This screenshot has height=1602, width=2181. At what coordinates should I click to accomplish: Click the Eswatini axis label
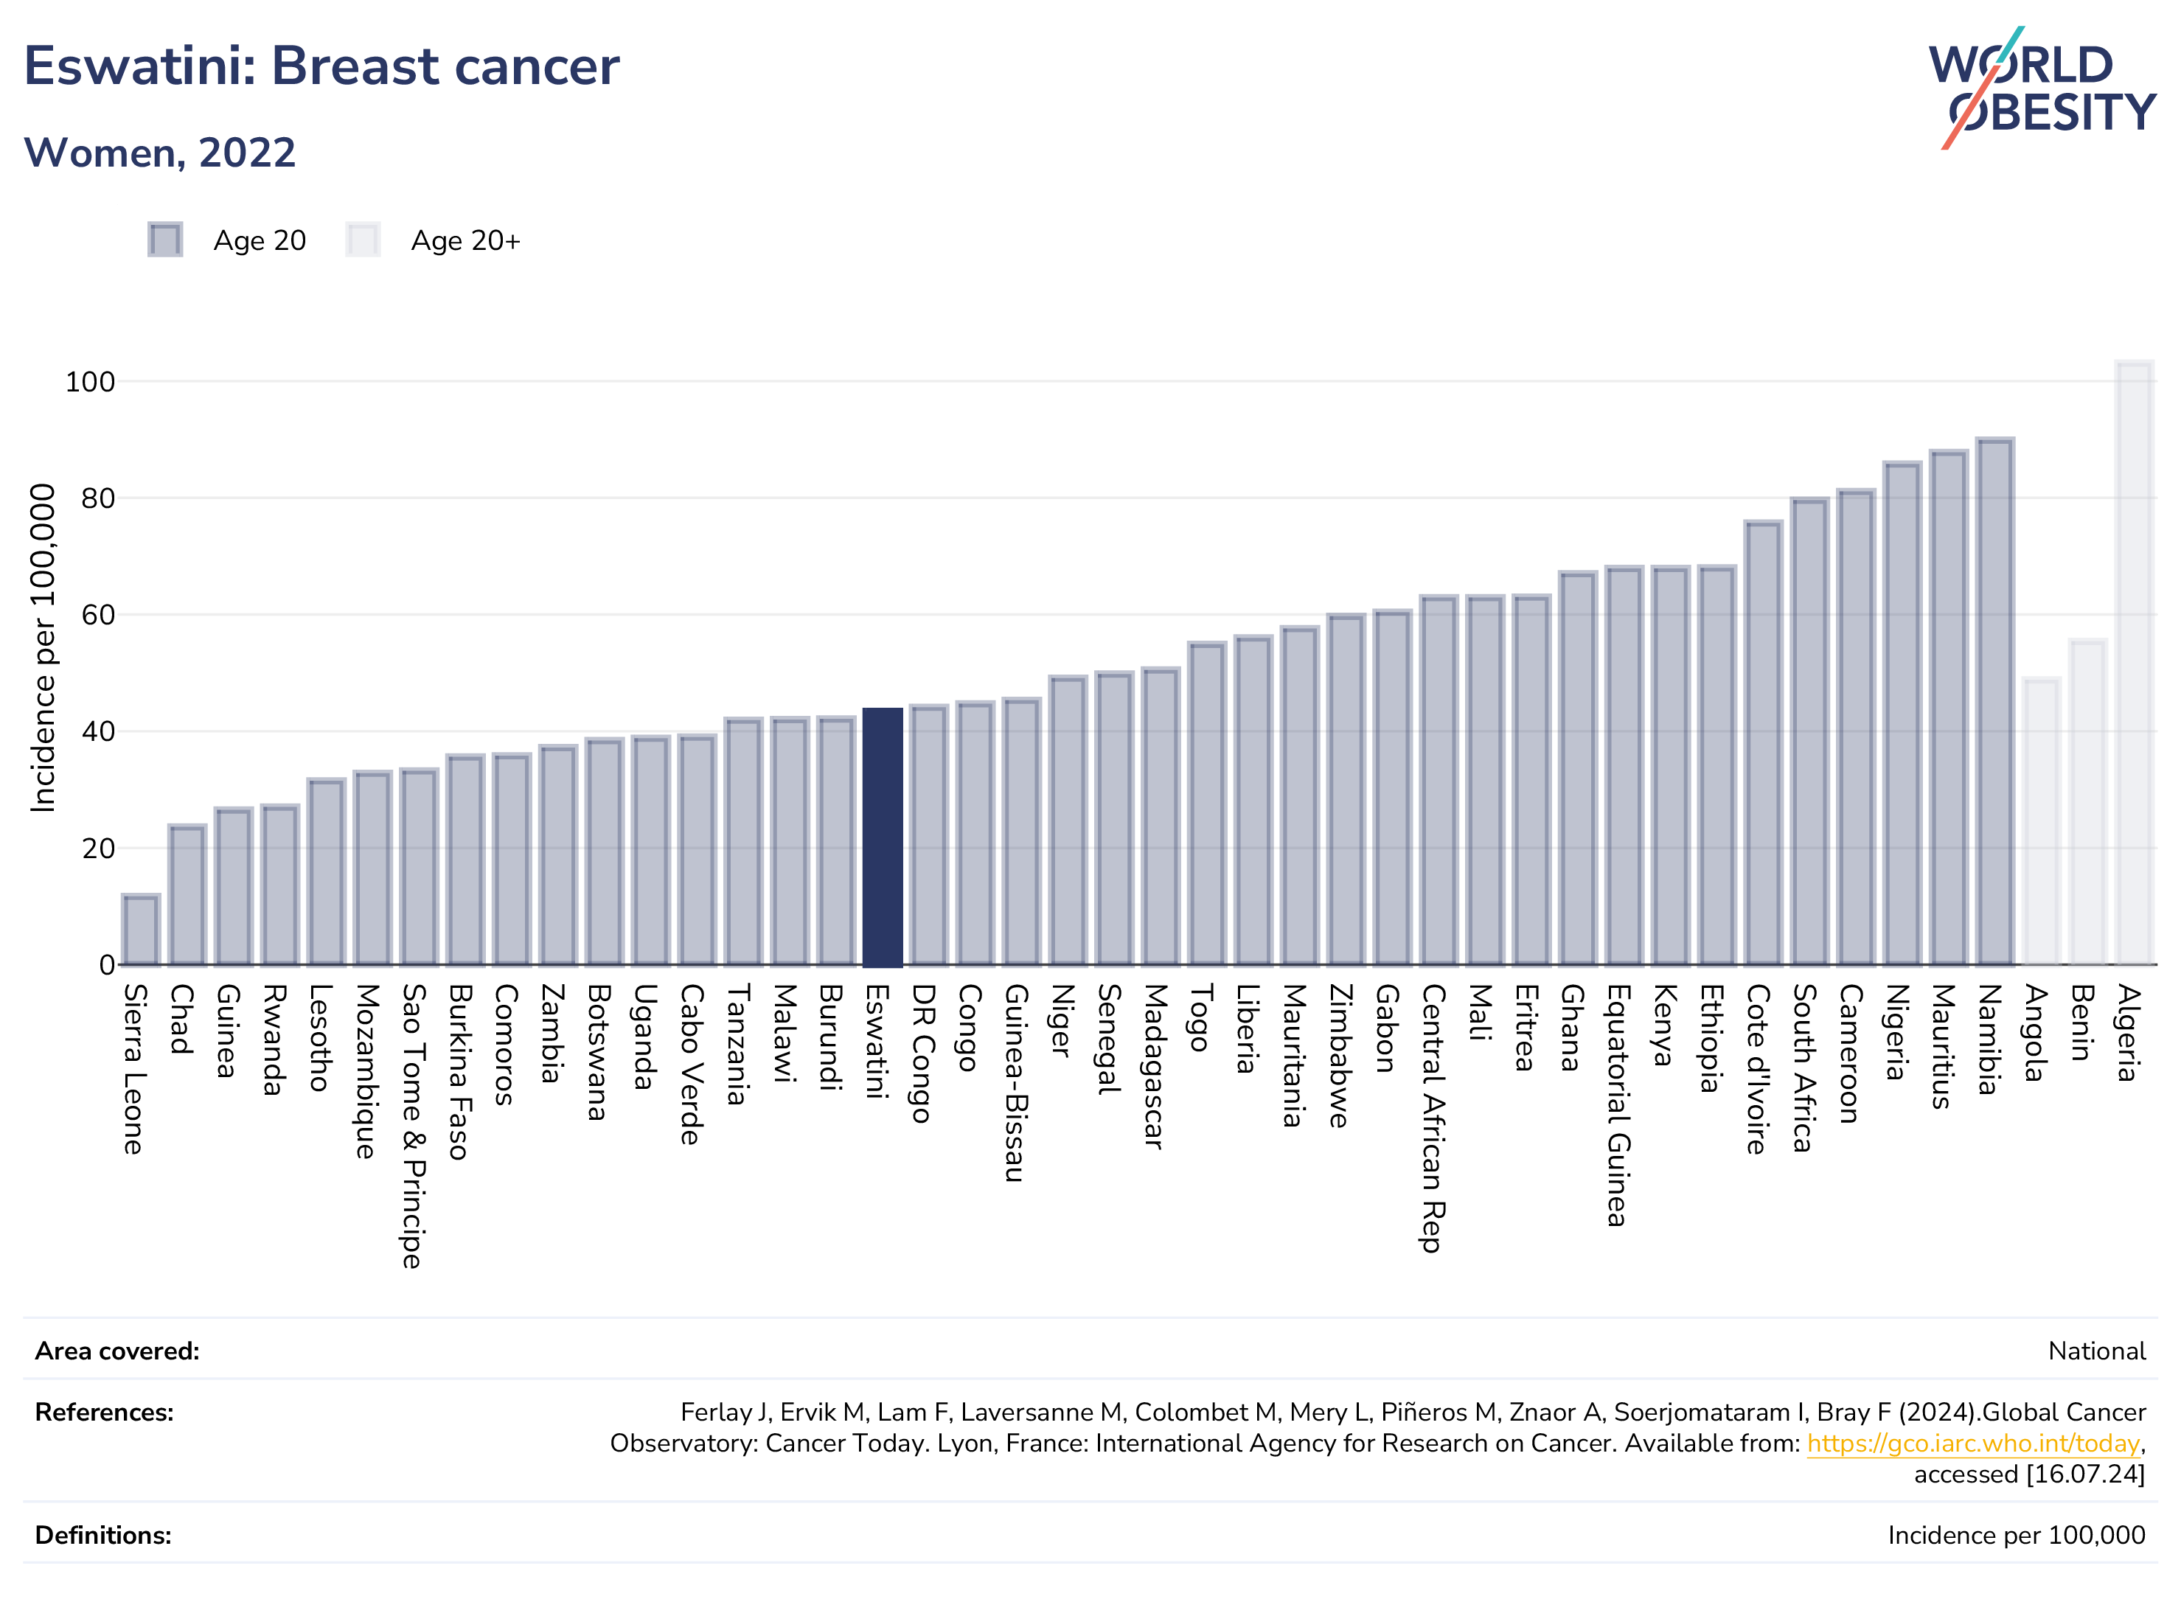877,1040
